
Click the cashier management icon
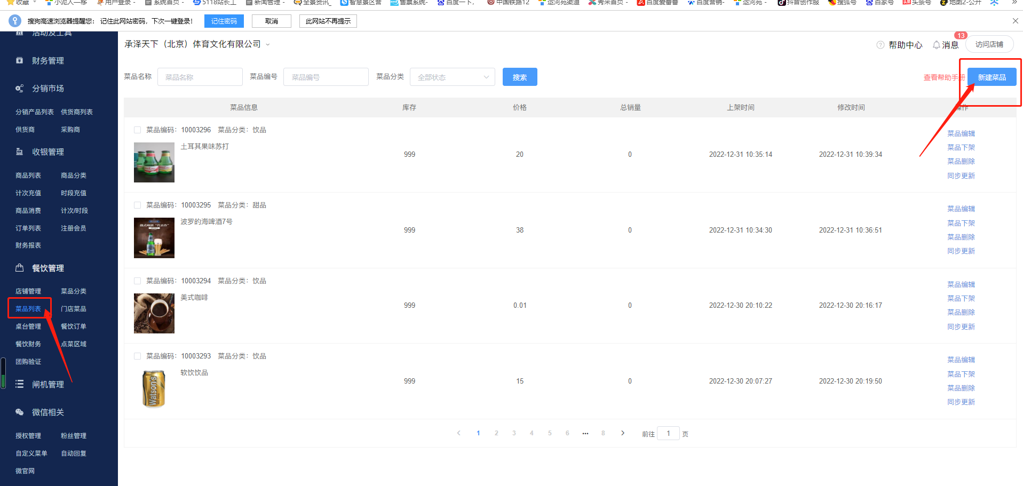[19, 152]
